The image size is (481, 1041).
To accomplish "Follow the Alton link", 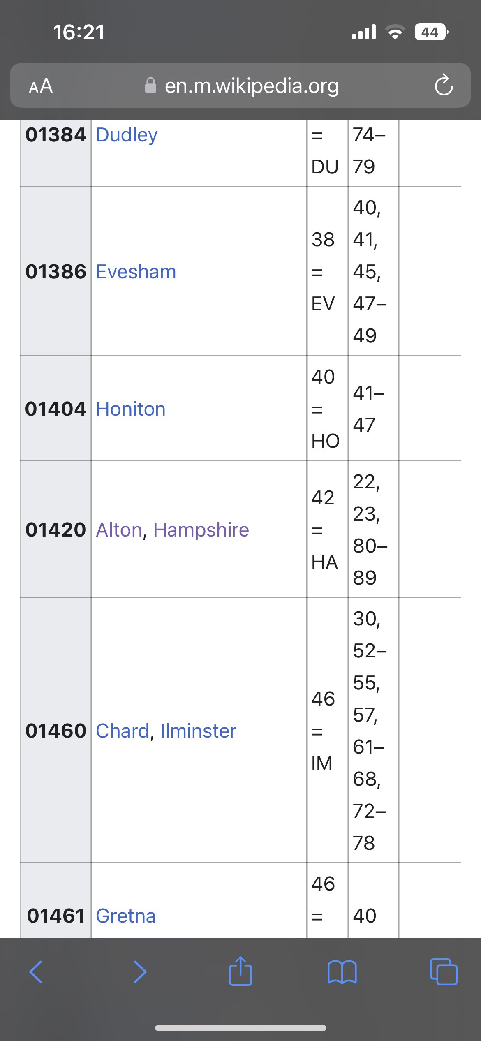I will pos(119,530).
